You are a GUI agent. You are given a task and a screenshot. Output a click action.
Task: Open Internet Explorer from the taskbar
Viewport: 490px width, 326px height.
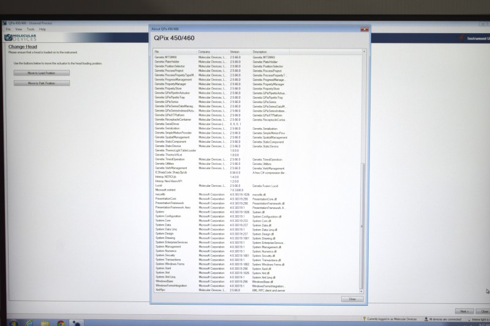pos(29,323)
